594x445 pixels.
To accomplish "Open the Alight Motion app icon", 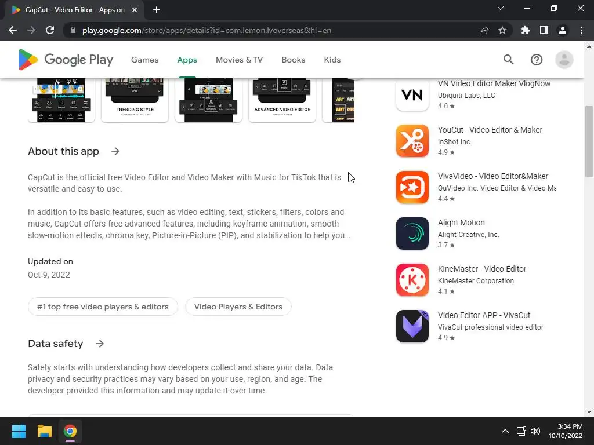I will pos(412,234).
